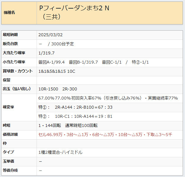Select the payout text 10R-1500 2R-300
Screen dimensions: 185x177
(x=58, y=89)
